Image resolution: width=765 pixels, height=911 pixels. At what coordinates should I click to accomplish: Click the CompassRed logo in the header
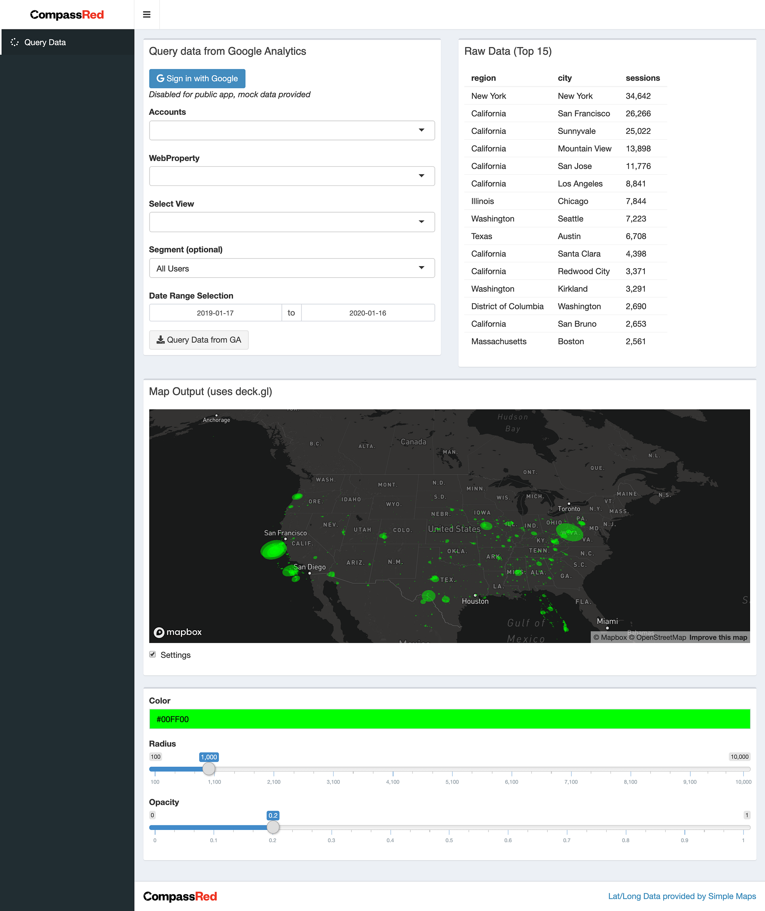[67, 15]
